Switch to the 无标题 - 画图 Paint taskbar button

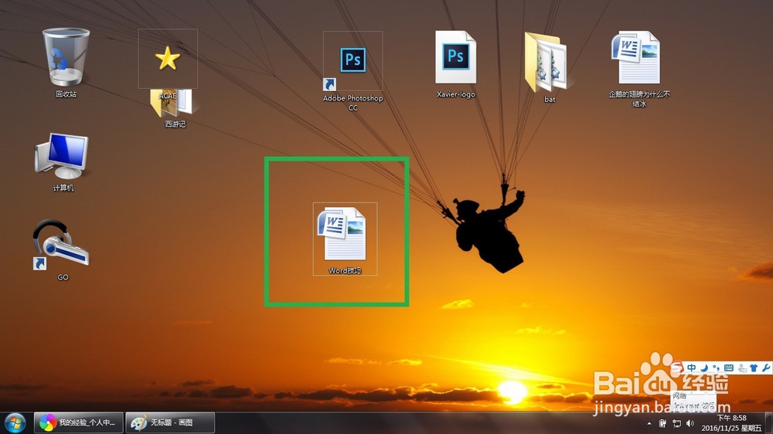tap(170, 422)
